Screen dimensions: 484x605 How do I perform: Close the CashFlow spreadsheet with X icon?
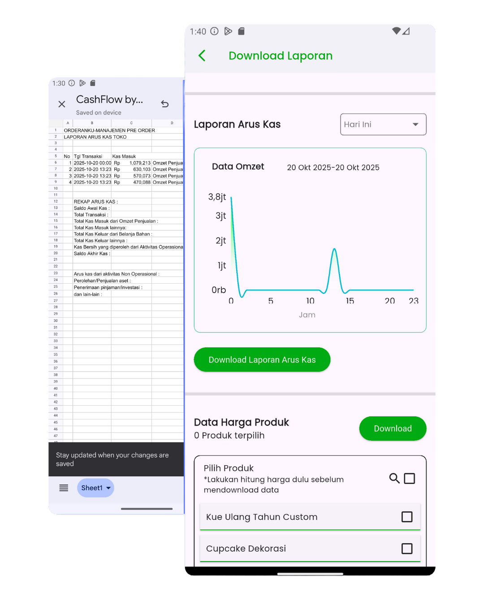[x=62, y=104]
